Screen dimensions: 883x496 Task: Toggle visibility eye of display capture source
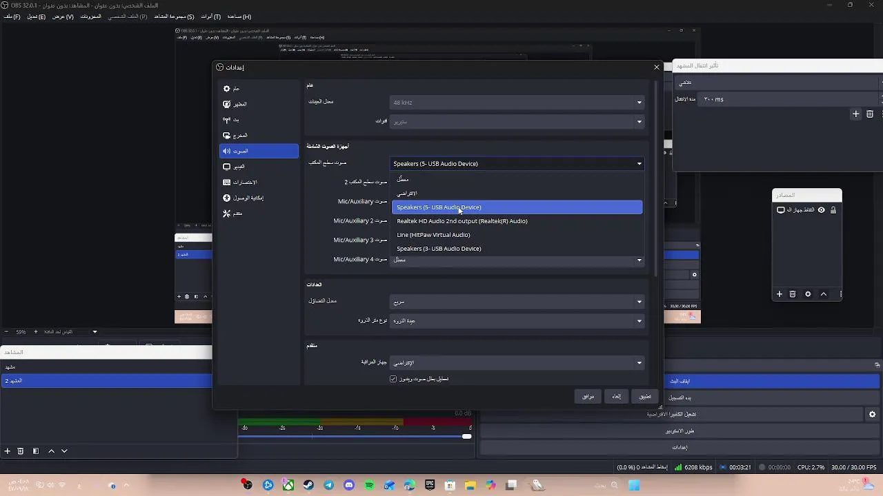tap(821, 210)
